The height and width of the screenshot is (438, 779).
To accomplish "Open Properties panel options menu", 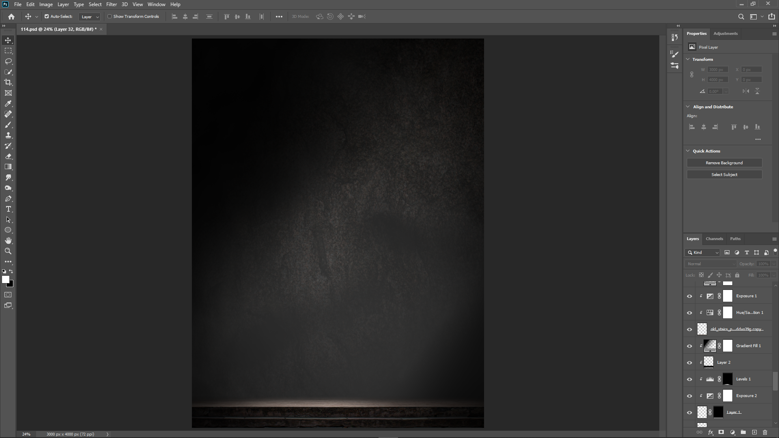I will (x=774, y=34).
